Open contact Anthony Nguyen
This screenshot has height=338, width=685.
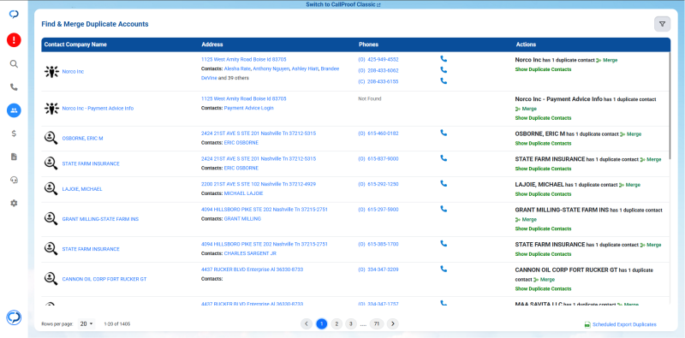(272, 69)
